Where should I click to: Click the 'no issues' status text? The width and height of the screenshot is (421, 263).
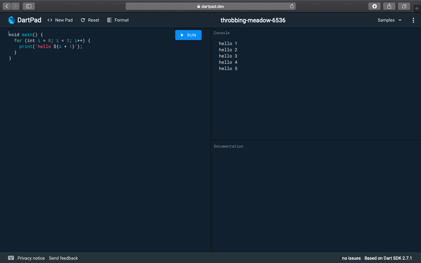click(x=351, y=258)
